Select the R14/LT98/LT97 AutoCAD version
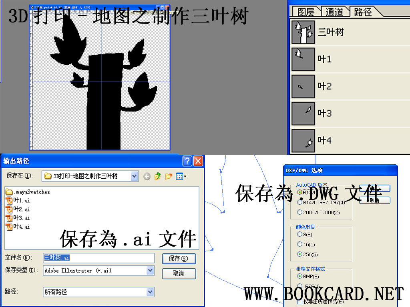The height and width of the screenshot is (307, 410). 300,202
